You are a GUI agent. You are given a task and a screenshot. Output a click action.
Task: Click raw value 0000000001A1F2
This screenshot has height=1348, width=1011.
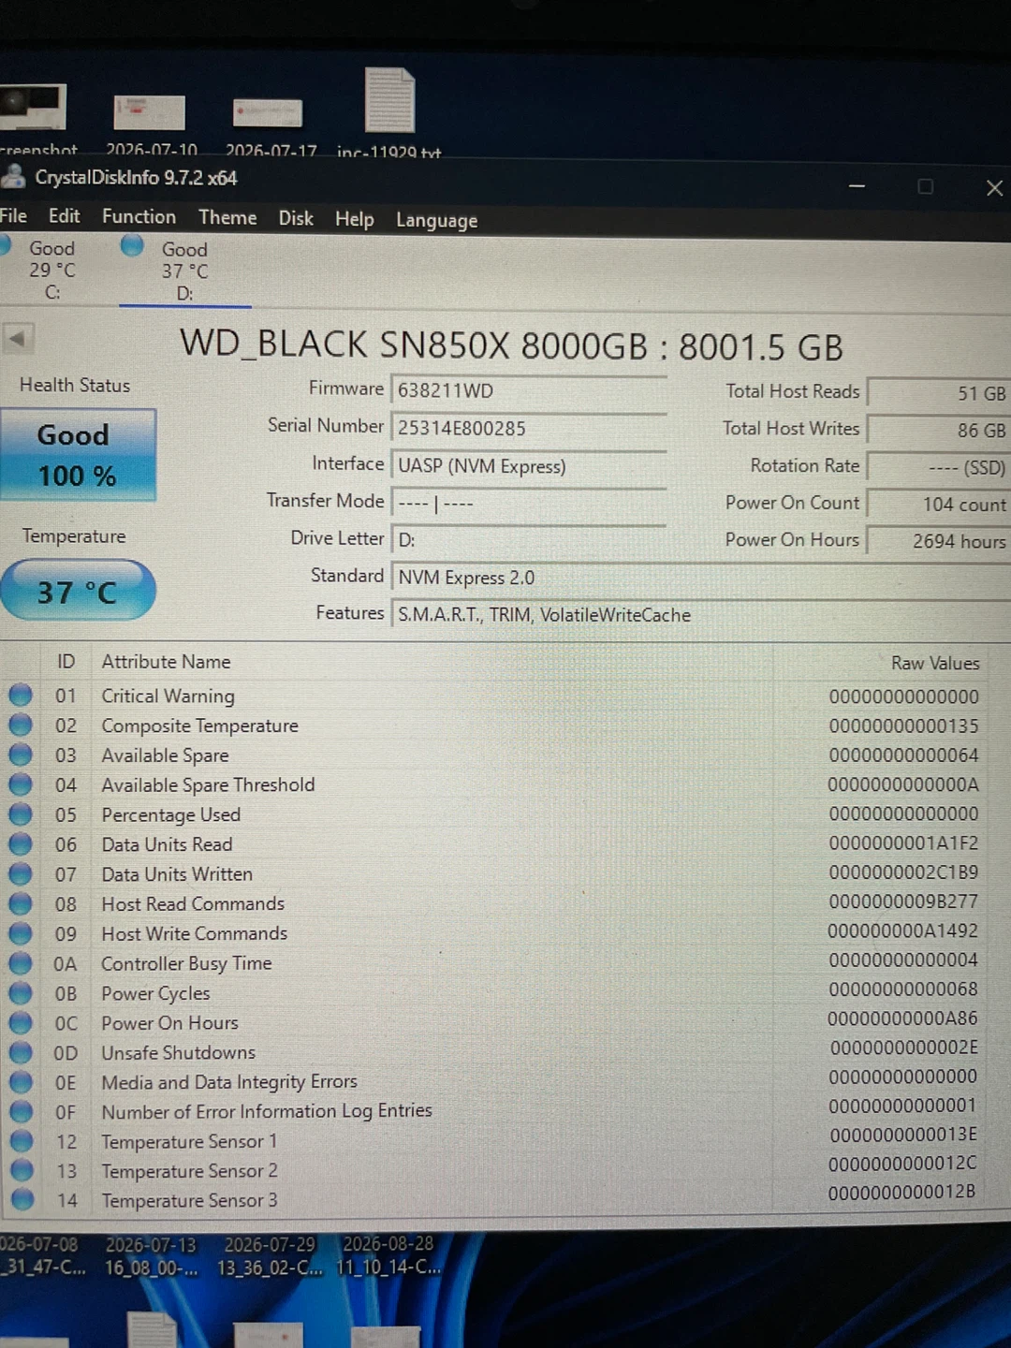pos(903,842)
